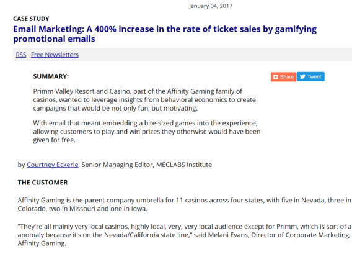Open author Courtney Eckerle's profile link
Screen dimensions: 352x254
(x=53, y=165)
